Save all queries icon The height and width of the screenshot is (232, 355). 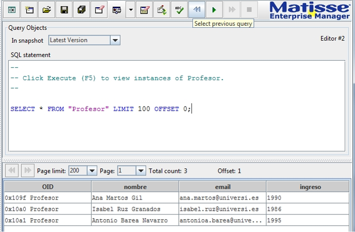[x=81, y=10]
